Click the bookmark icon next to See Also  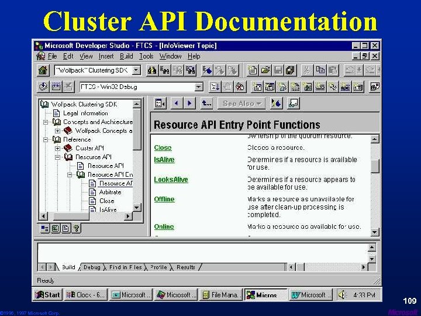point(276,103)
